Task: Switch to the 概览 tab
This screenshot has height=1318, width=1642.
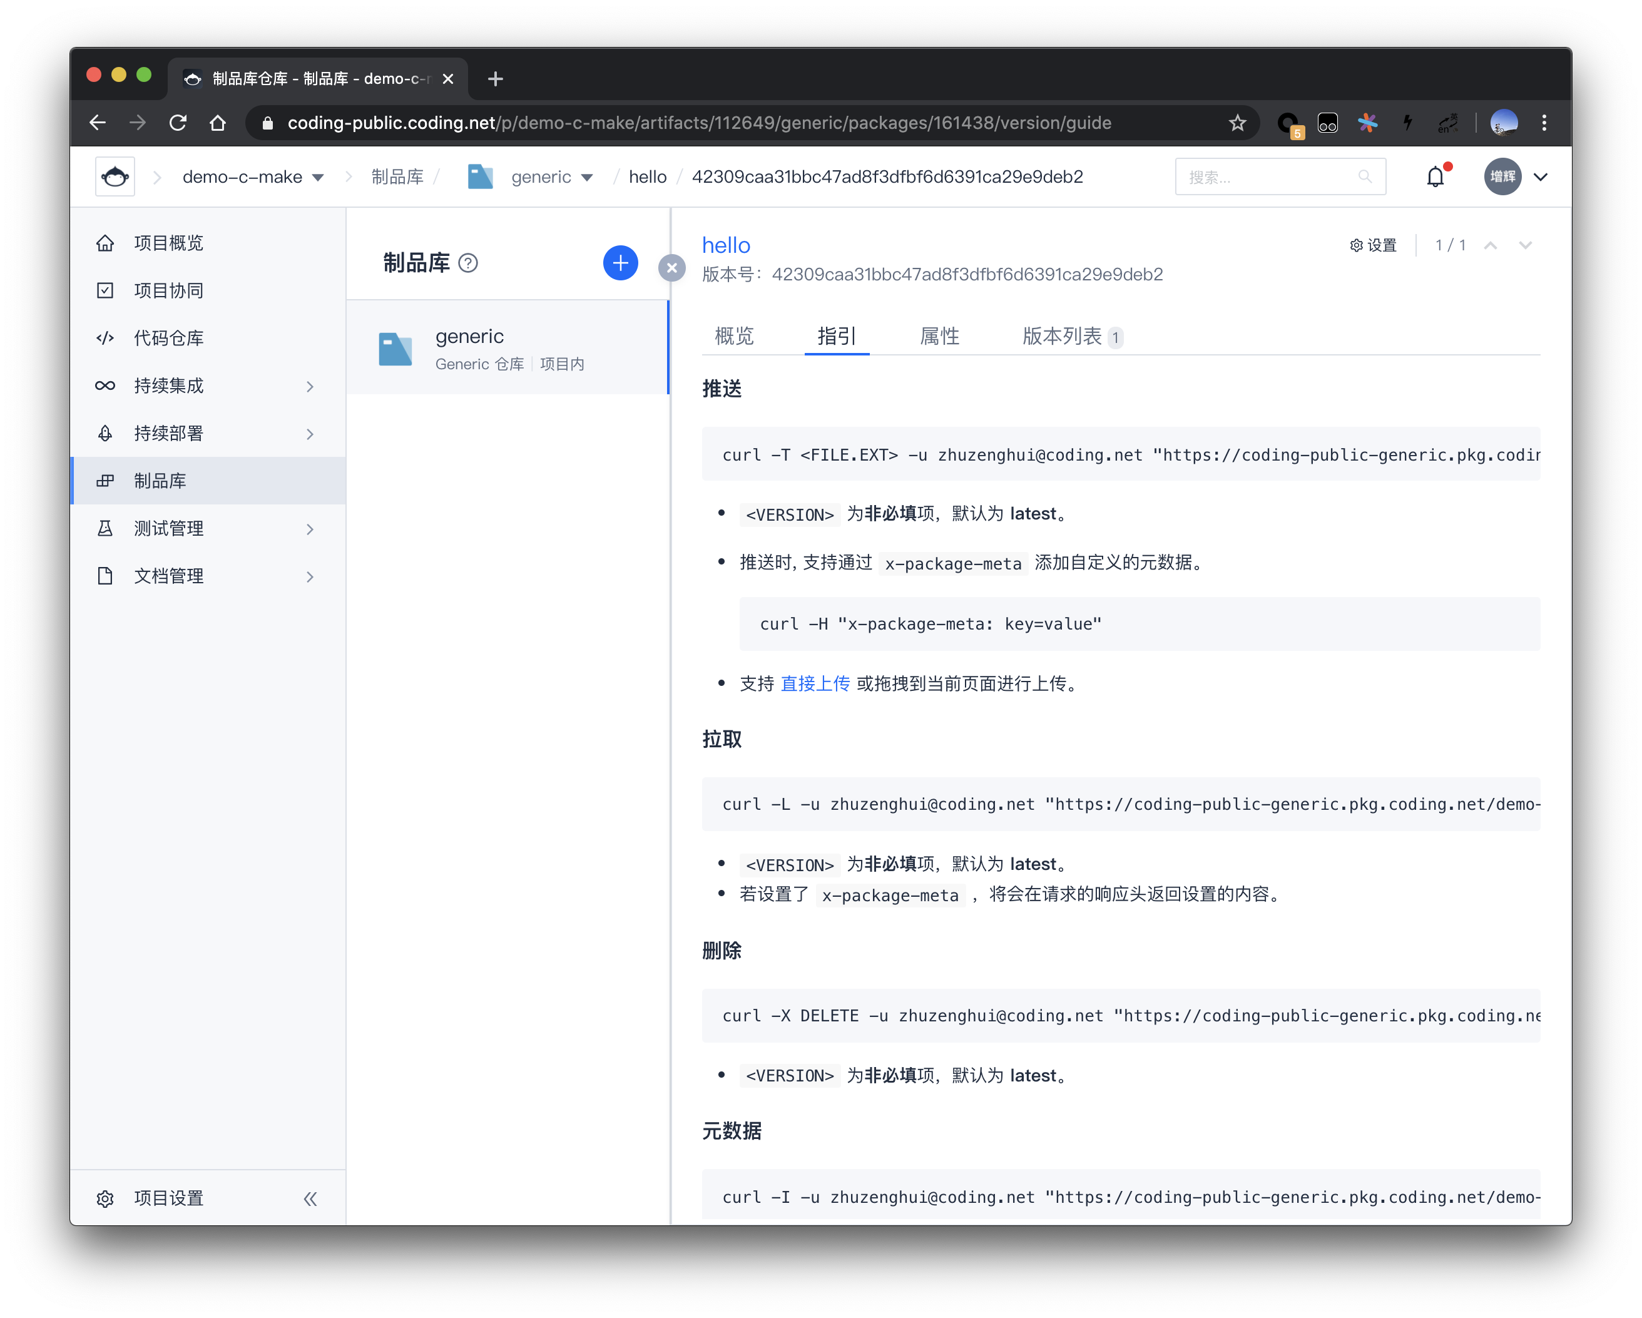Action: [x=734, y=336]
